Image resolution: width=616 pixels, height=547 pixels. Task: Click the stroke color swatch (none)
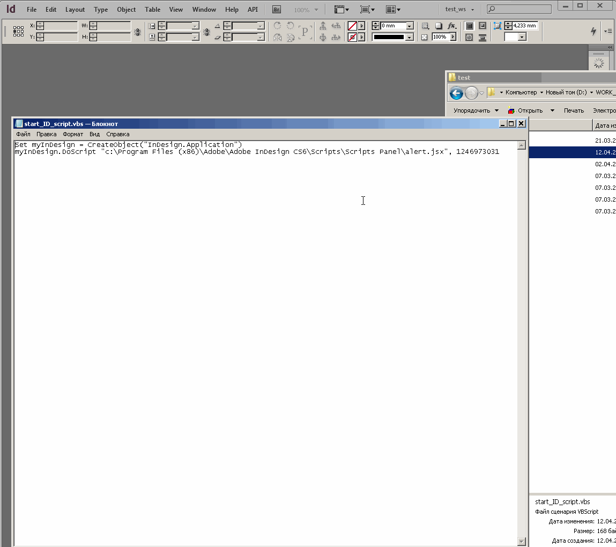(x=352, y=38)
